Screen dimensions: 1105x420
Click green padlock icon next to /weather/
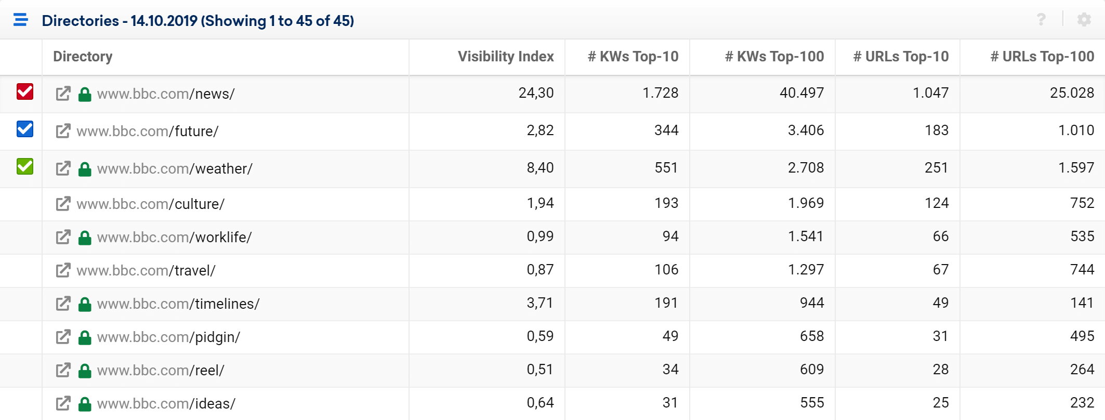[85, 168]
